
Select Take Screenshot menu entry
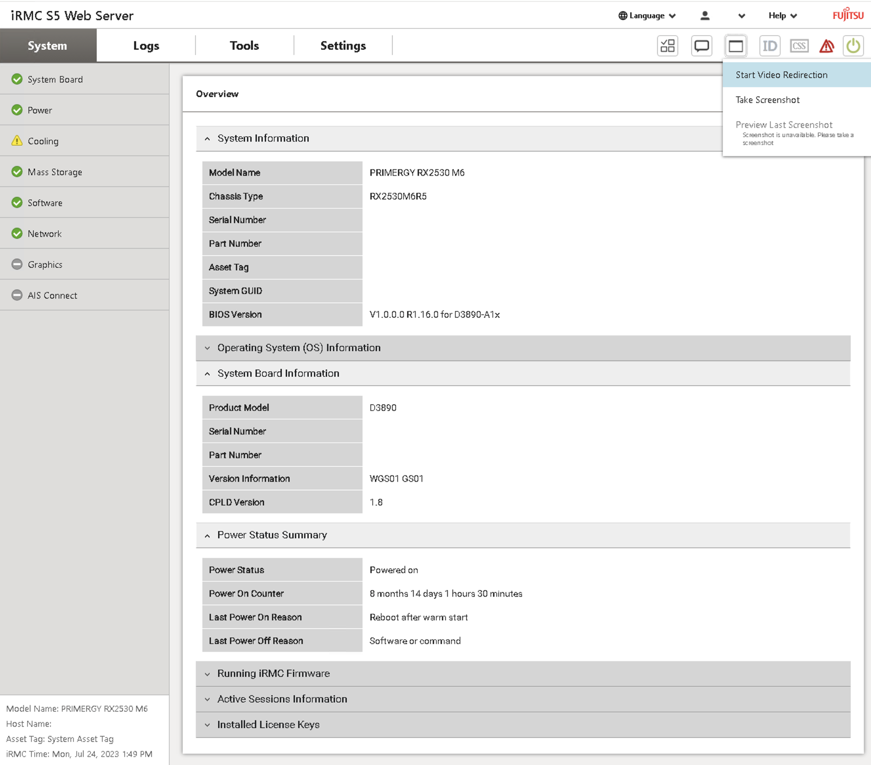pyautogui.click(x=797, y=100)
